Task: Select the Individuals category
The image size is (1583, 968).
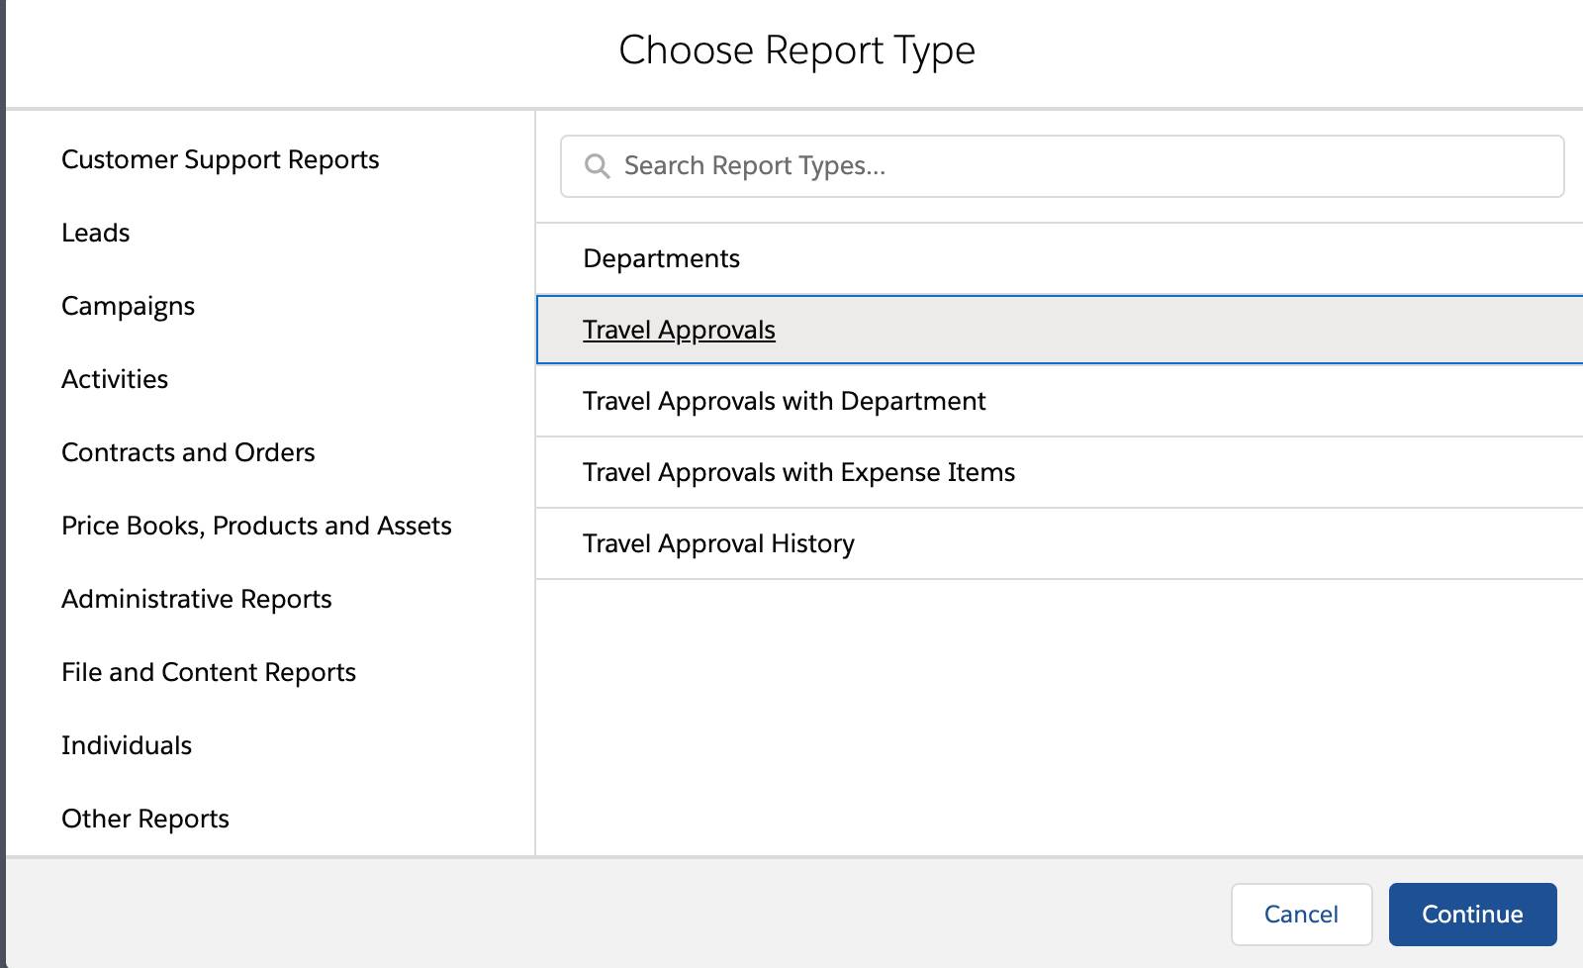Action: (126, 745)
